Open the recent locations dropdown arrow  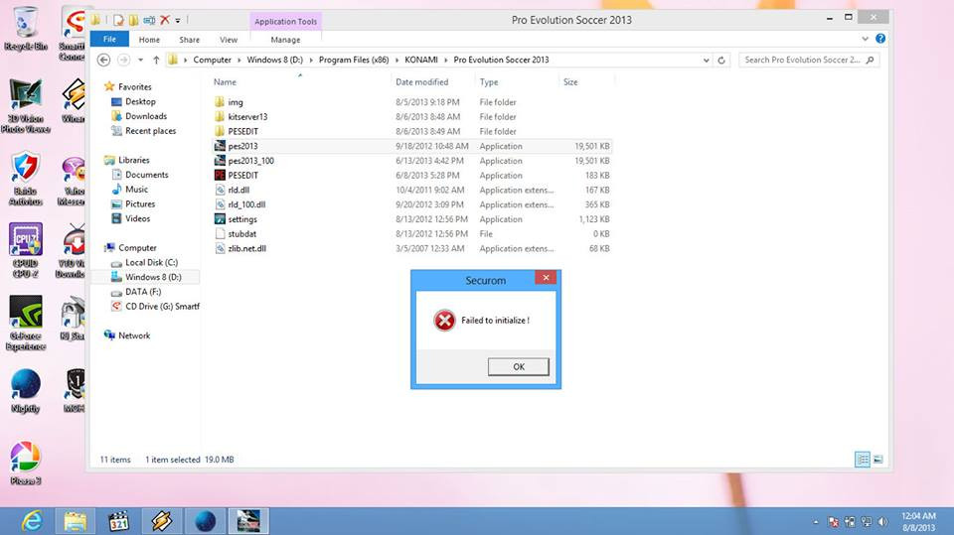click(140, 61)
